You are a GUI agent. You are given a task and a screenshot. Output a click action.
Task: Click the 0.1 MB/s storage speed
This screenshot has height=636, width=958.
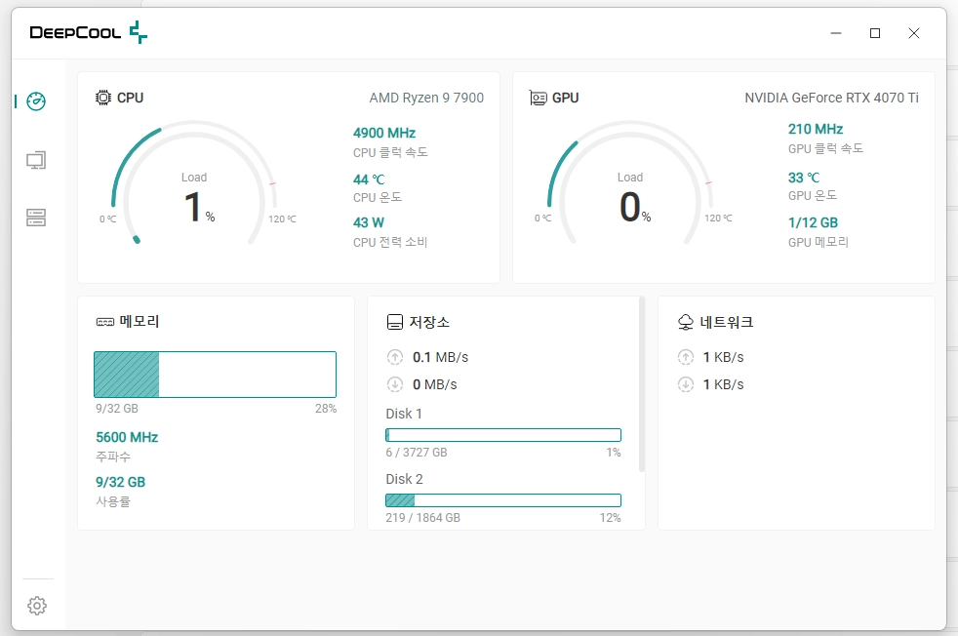click(441, 357)
